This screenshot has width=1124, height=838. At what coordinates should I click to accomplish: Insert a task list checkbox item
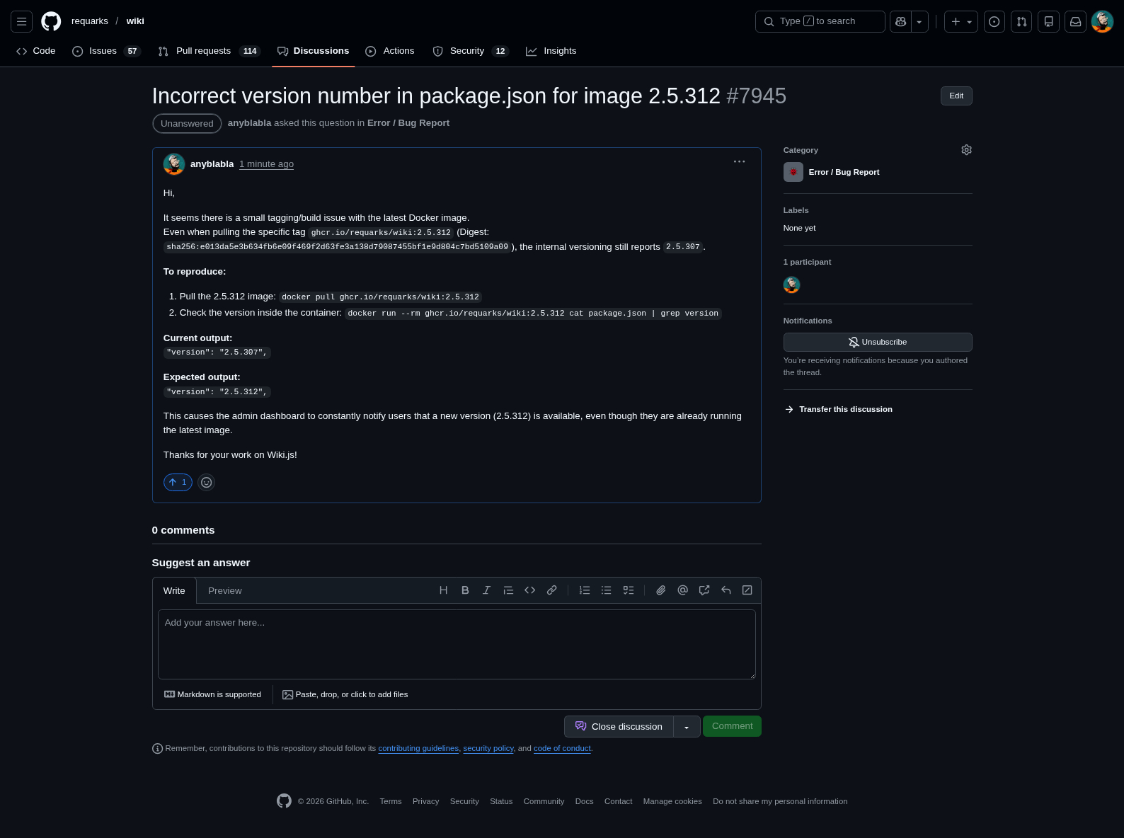pyautogui.click(x=628, y=590)
